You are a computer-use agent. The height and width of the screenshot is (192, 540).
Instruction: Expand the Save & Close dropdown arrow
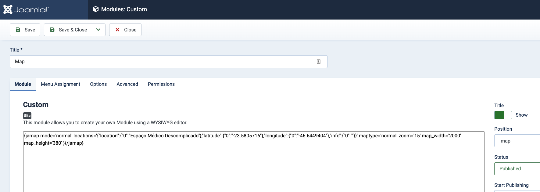pyautogui.click(x=98, y=30)
